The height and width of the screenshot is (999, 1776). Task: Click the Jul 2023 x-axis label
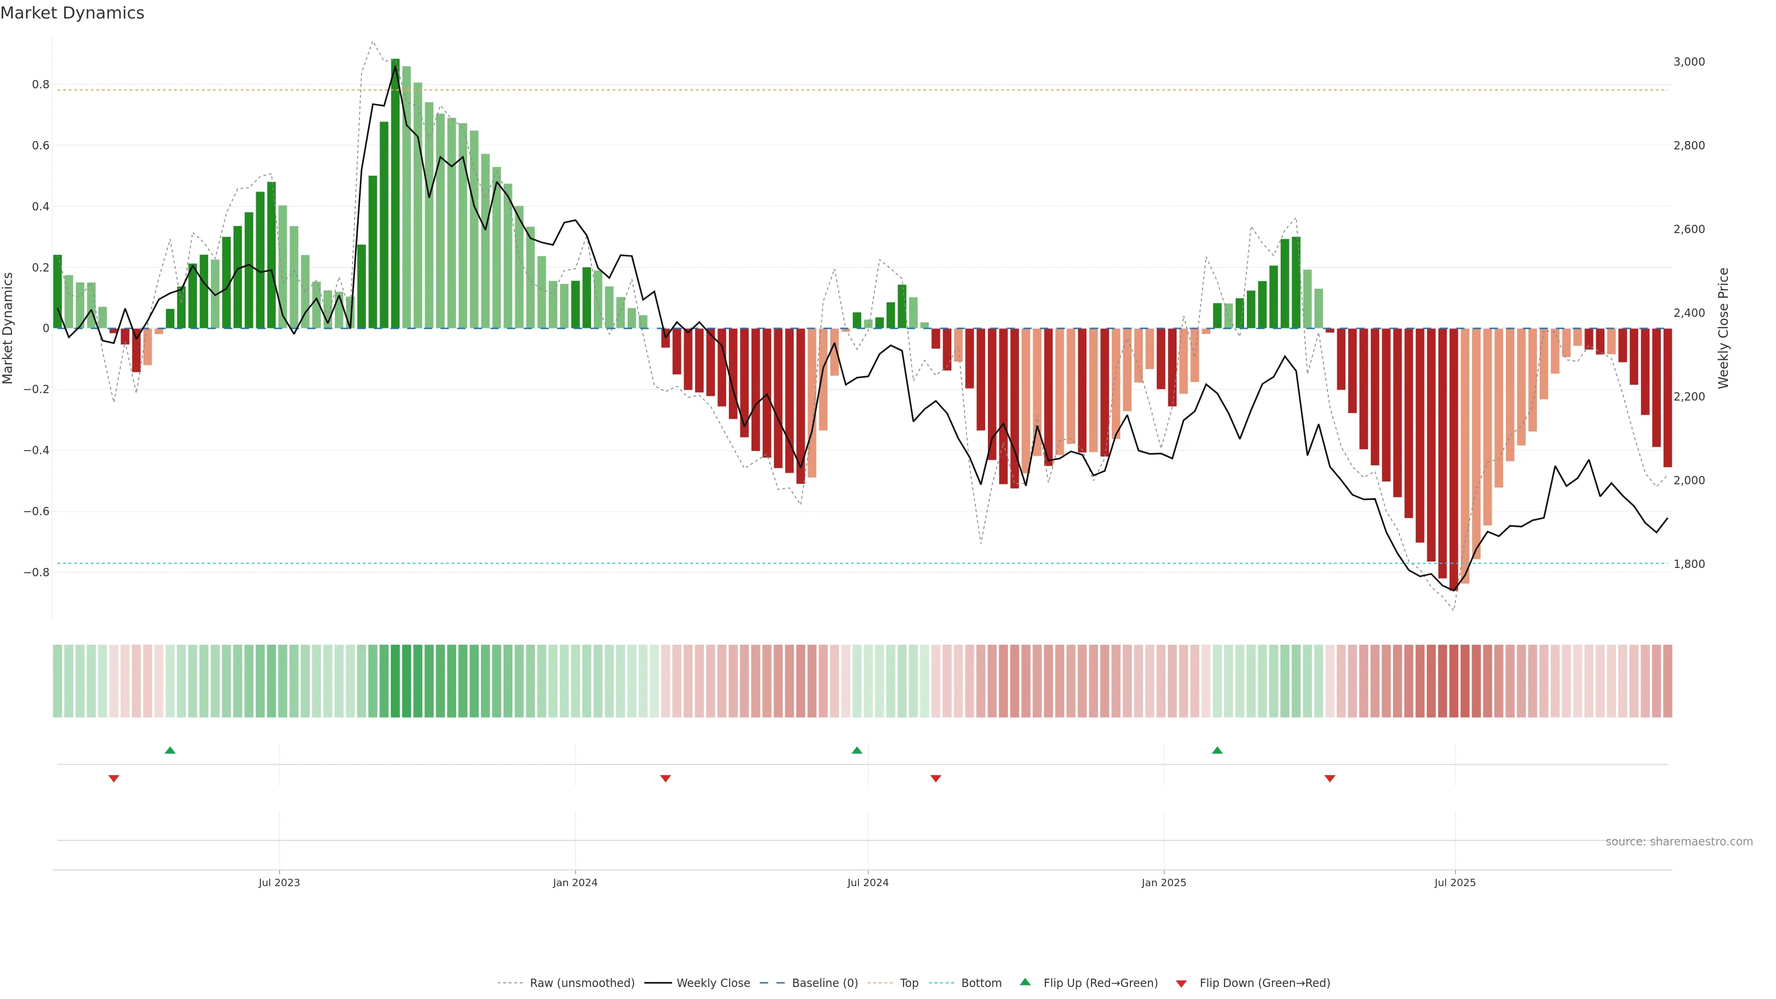(x=279, y=882)
